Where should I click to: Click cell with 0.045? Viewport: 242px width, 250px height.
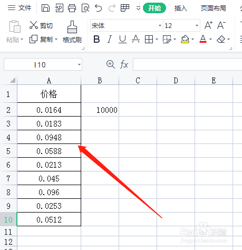point(49,178)
